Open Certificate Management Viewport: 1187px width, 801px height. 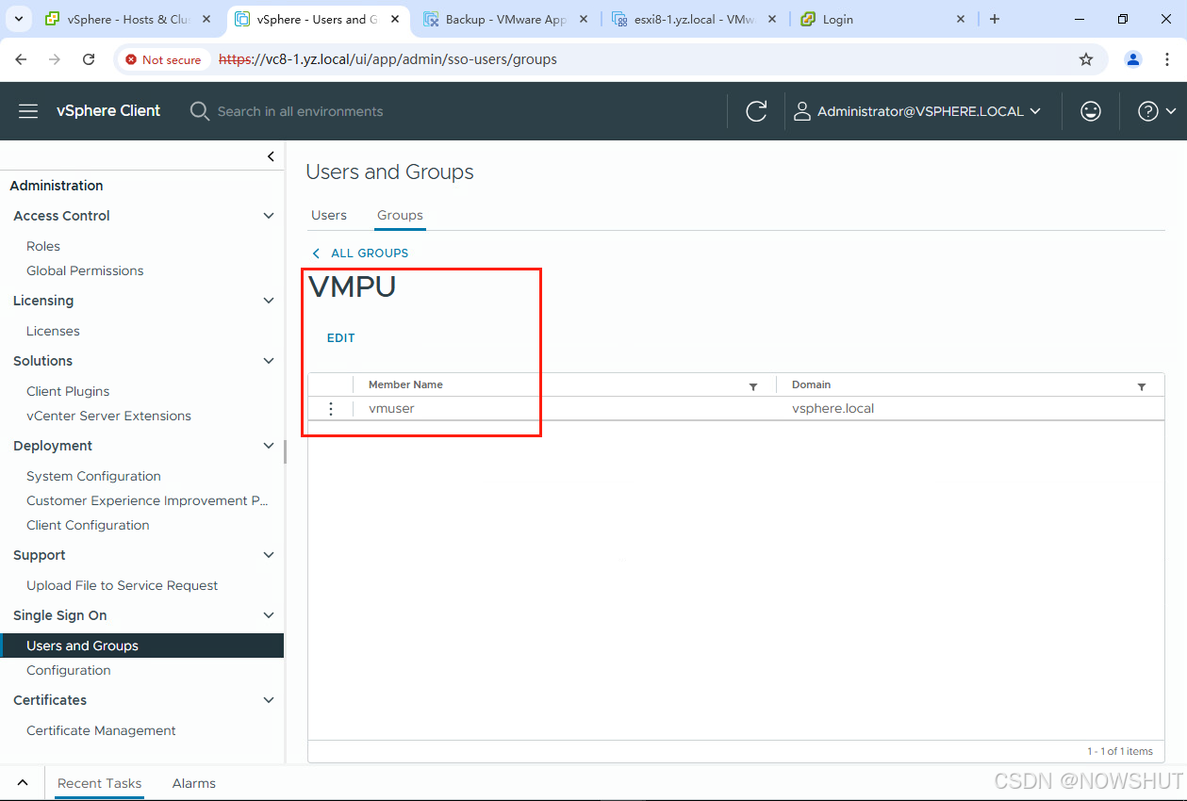pos(101,730)
